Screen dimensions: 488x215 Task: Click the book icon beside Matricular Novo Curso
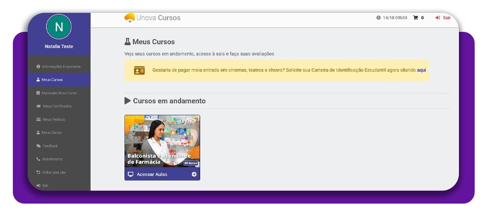38,93
